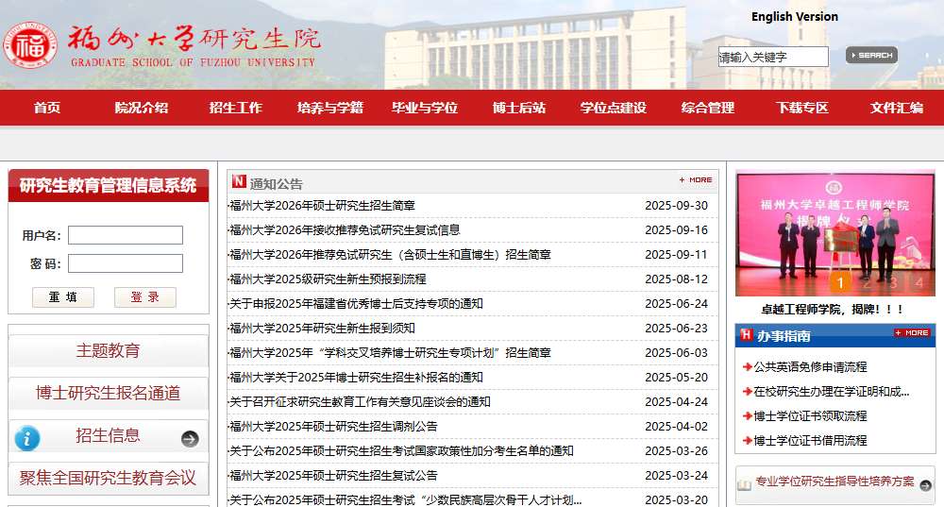This screenshot has height=507, width=944.
Task: Open the 福州大学2026年硕士研究生招生简章 notice
Action: click(322, 206)
